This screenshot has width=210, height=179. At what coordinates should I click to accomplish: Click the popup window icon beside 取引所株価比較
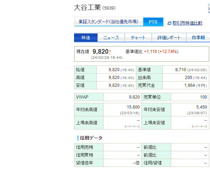pyautogui.click(x=169, y=23)
